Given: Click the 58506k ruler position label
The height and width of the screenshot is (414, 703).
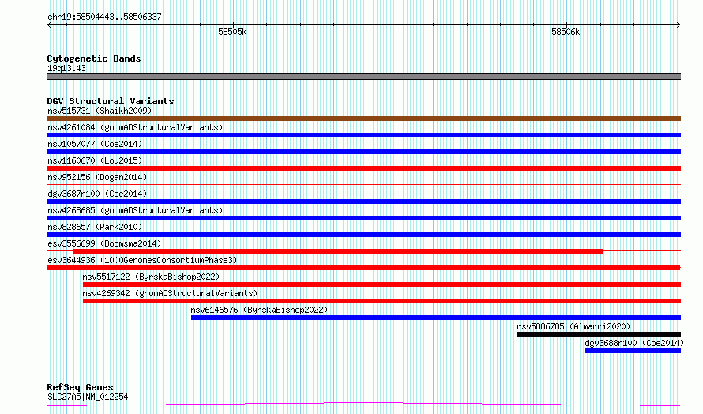Looking at the screenshot, I should tap(566, 32).
